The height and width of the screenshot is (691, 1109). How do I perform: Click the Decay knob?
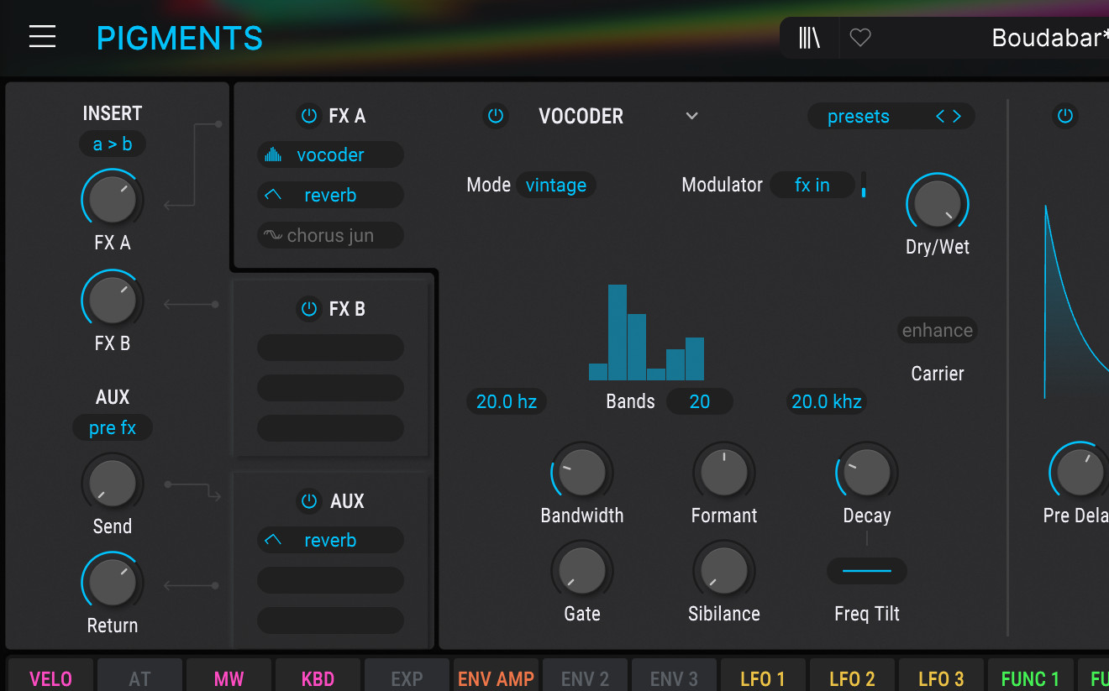tap(867, 472)
